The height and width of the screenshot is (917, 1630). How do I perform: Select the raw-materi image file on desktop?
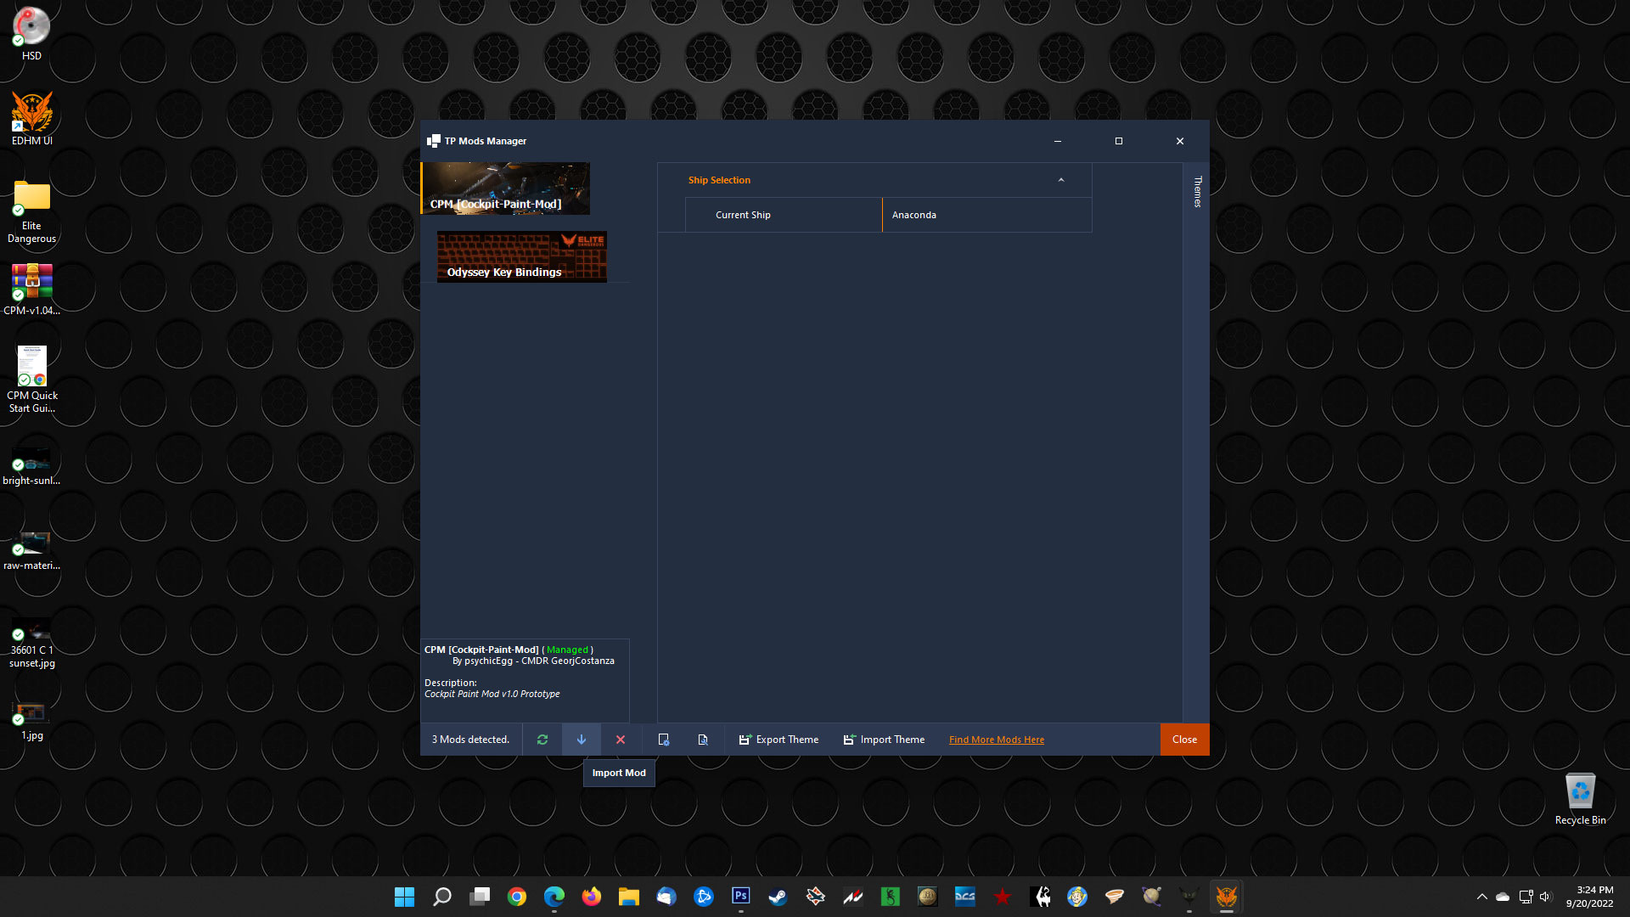tap(31, 552)
